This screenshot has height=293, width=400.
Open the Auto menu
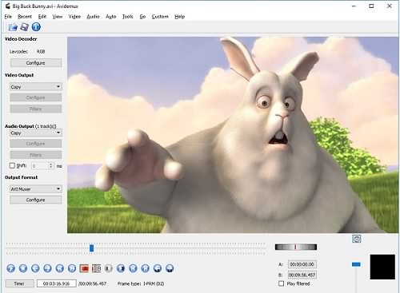[110, 17]
